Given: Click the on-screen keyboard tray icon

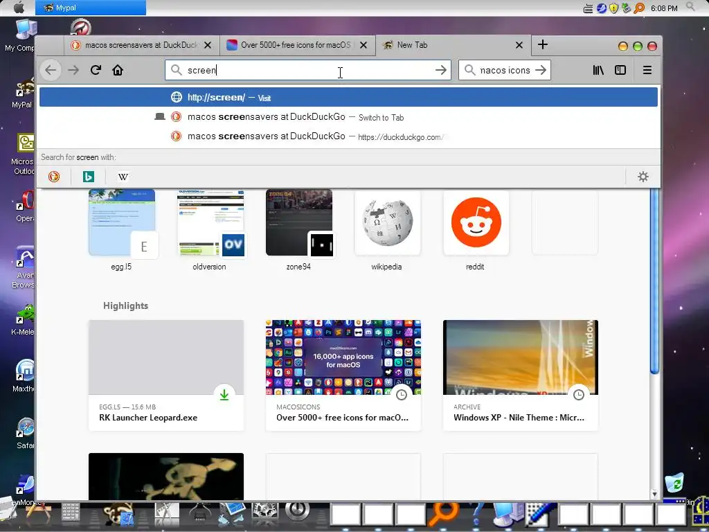Looking at the screenshot, I should tap(588, 8).
